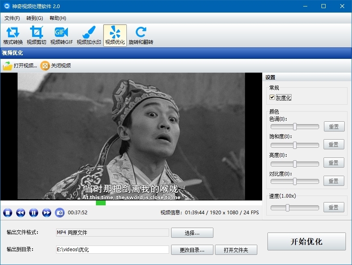
Task: Click the 视频信息 details text
Action: click(210, 213)
